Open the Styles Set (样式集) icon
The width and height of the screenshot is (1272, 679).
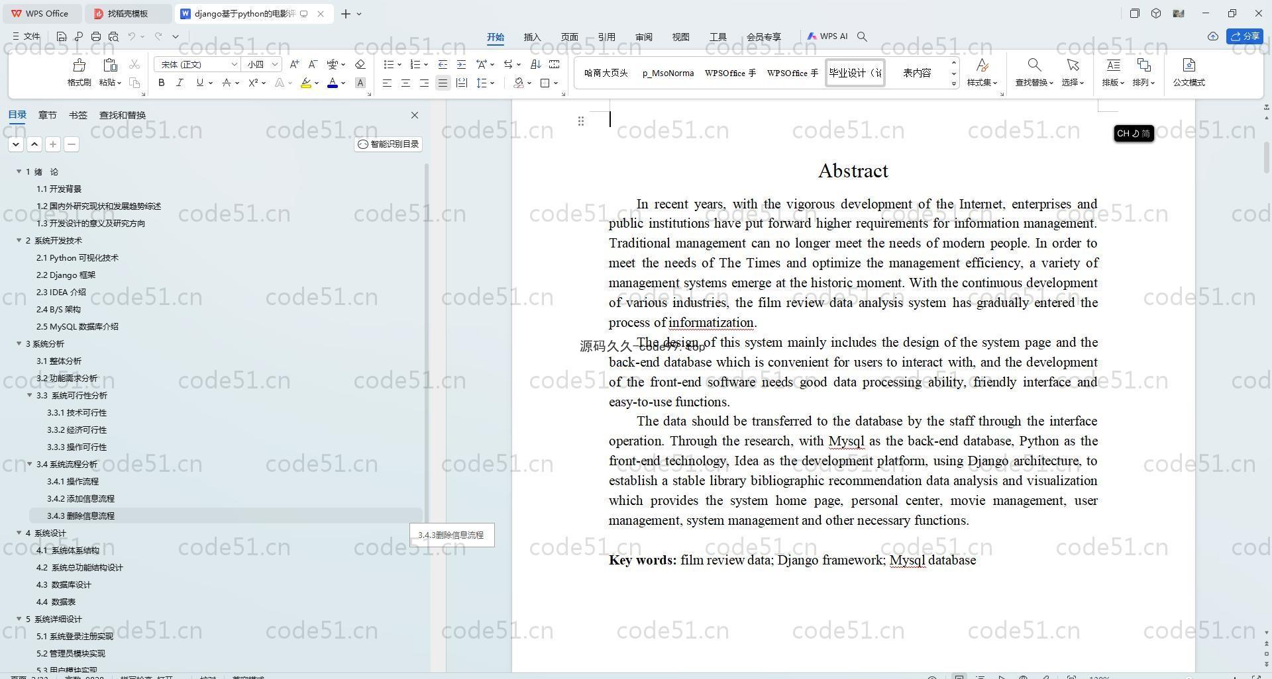pos(982,72)
